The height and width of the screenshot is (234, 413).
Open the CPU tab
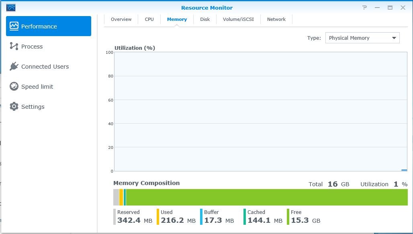tap(149, 19)
